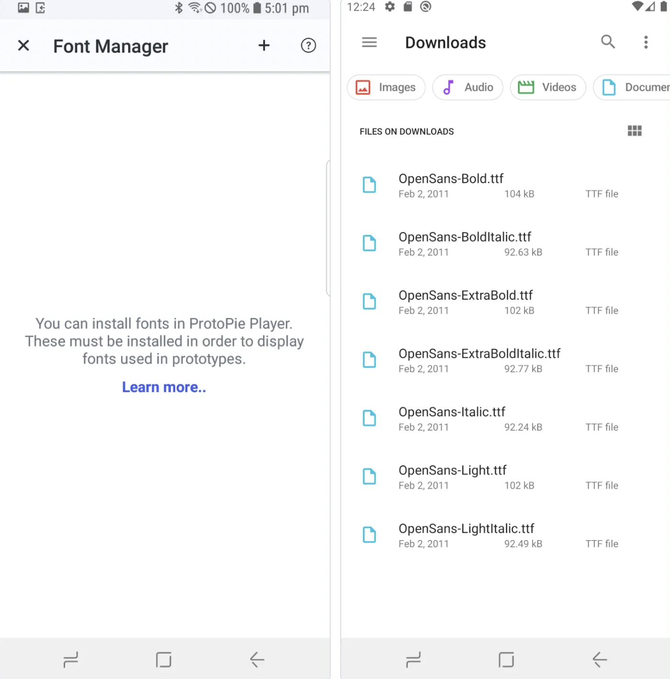Tap the search icon in Downloads
The height and width of the screenshot is (679, 670).
(608, 42)
